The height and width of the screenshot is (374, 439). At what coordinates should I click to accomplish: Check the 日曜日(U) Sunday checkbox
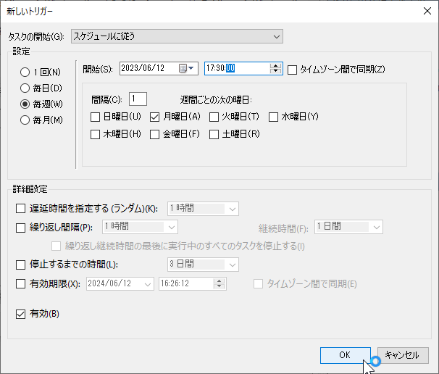click(x=95, y=117)
